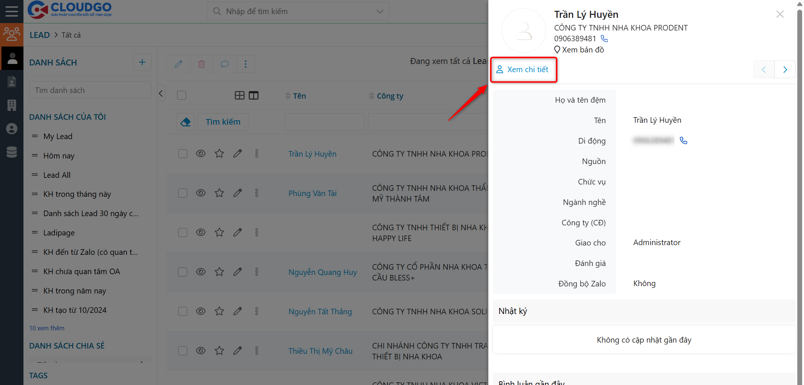Collapse the list sidebar with chevron
804x385 pixels.
tap(161, 93)
